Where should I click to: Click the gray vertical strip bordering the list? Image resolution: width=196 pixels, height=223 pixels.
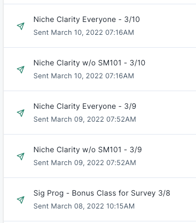click(x=2, y=111)
